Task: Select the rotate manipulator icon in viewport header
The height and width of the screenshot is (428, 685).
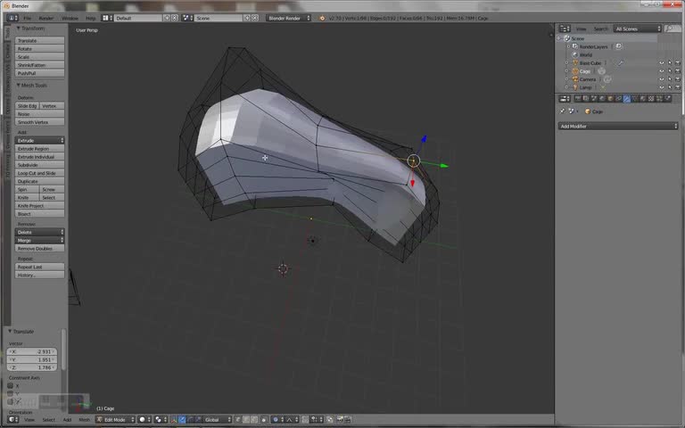Action: (190, 419)
